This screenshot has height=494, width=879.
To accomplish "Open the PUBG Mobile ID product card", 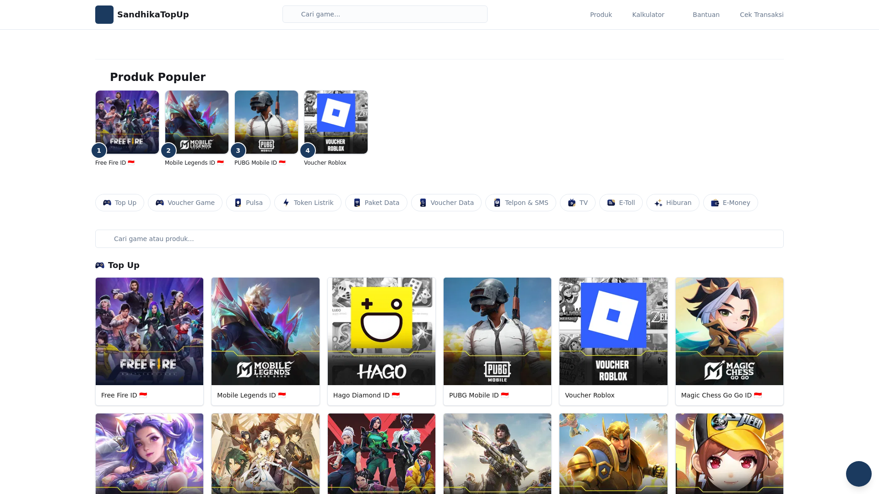I will coord(497,341).
